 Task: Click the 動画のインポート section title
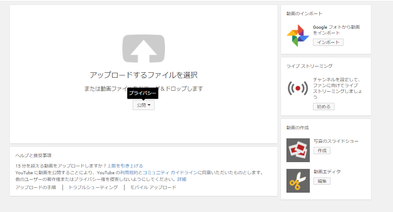[x=304, y=13]
